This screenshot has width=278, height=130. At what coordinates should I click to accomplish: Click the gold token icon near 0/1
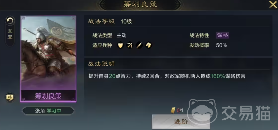173,111
